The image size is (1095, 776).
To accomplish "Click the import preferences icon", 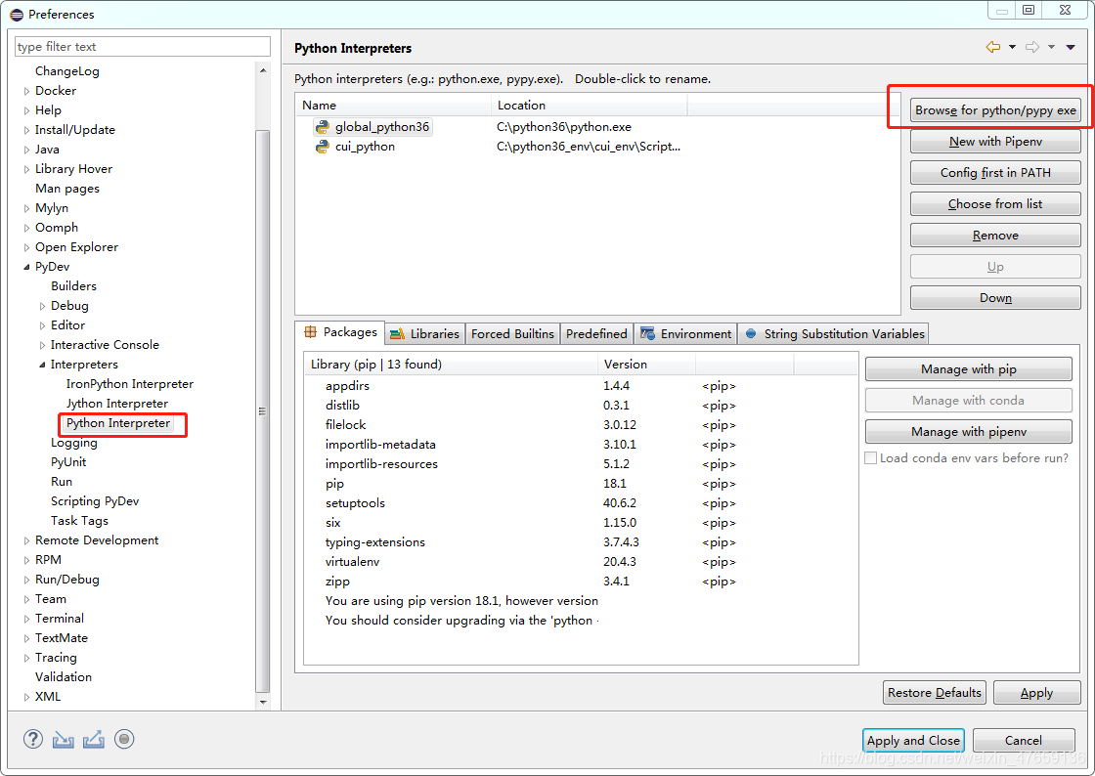I will pos(63,739).
